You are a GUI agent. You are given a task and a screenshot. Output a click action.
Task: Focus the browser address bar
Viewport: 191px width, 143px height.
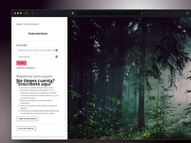[x=110, y=13]
